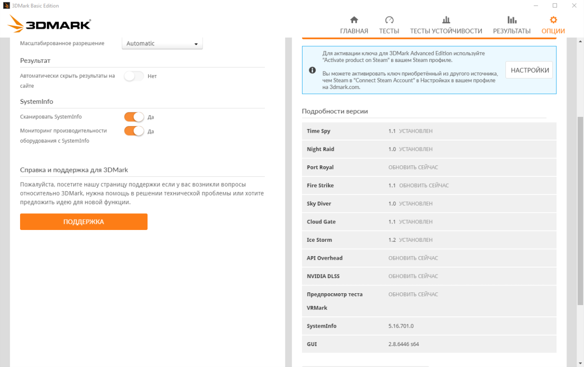Turn off SystemInfo hardware performance monitoring
Screen dimensions: 584x367
pyautogui.click(x=134, y=131)
